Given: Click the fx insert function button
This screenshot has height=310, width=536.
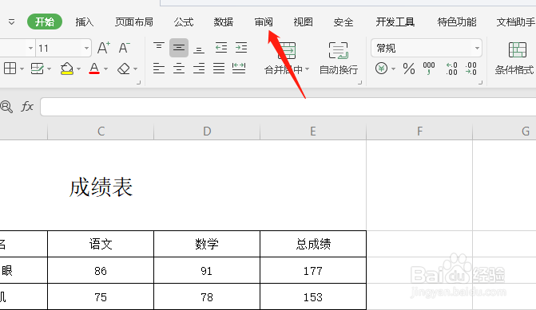Looking at the screenshot, I should pos(27,107).
